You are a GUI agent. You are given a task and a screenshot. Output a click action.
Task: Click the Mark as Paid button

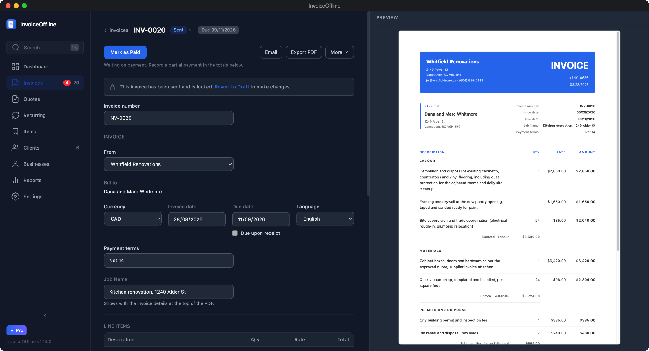coord(125,52)
